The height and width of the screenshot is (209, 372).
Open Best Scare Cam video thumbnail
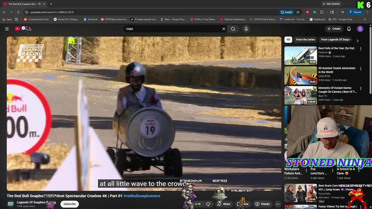tap(301, 193)
